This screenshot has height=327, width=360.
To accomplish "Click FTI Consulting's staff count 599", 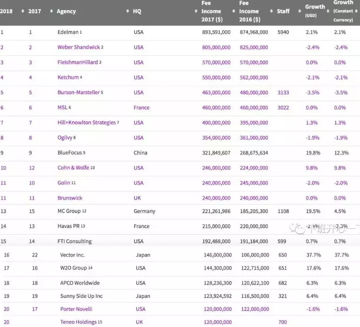I will click(282, 241).
